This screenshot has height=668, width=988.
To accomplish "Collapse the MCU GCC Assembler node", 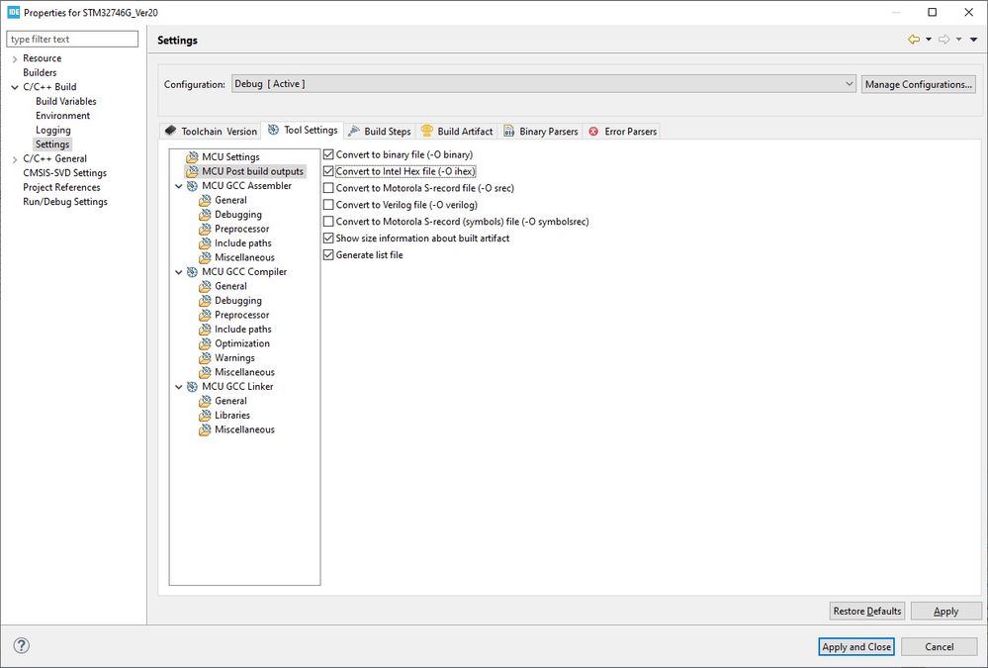I will pyautogui.click(x=179, y=186).
